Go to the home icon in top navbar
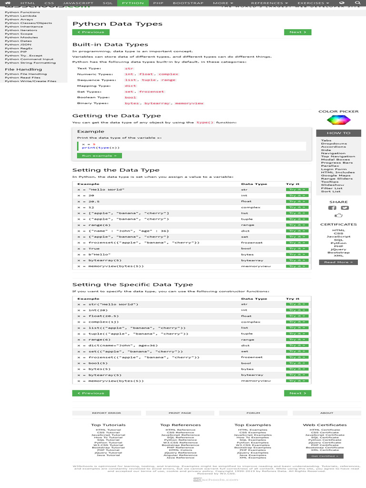This screenshot has width=366, height=488. (8, 3)
